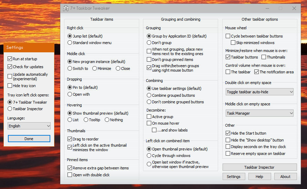This screenshot has width=307, height=189.
Task: Select Open thumbnail preview (default)
Action: 177,149
